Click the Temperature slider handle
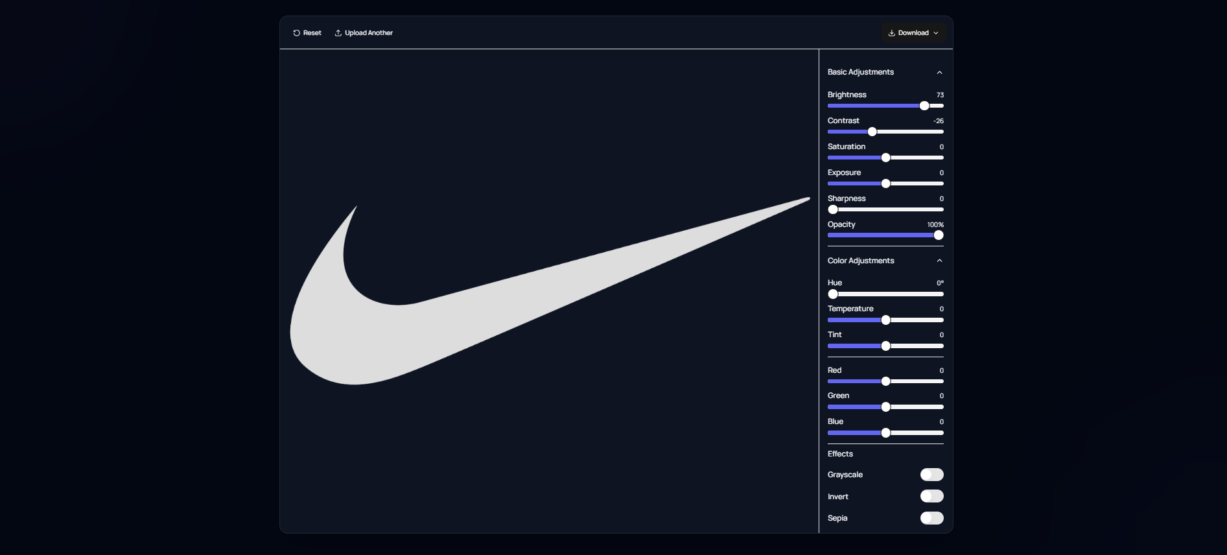Viewport: 1227px width, 555px height. 886,320
